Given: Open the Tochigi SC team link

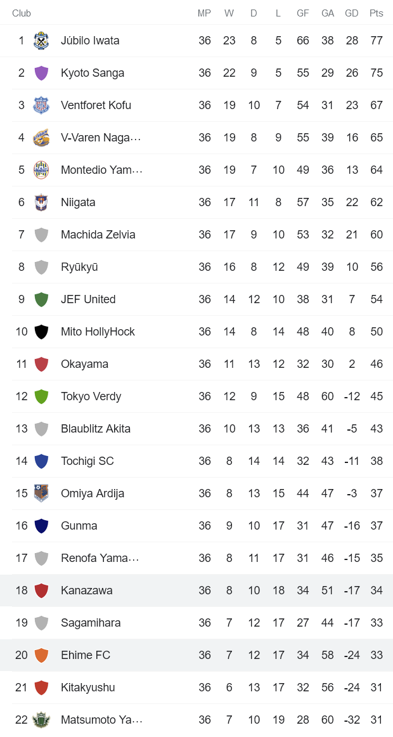Looking at the screenshot, I should [x=87, y=461].
